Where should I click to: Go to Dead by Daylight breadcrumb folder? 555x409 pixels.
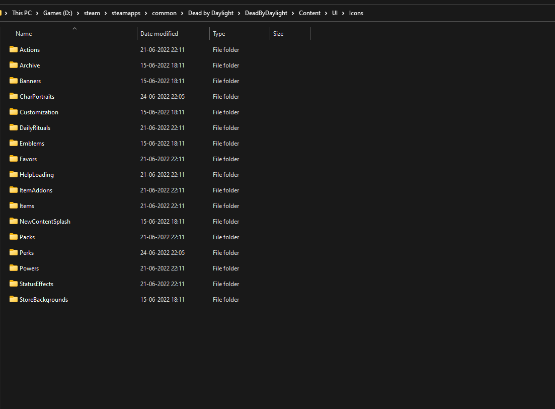pos(211,13)
